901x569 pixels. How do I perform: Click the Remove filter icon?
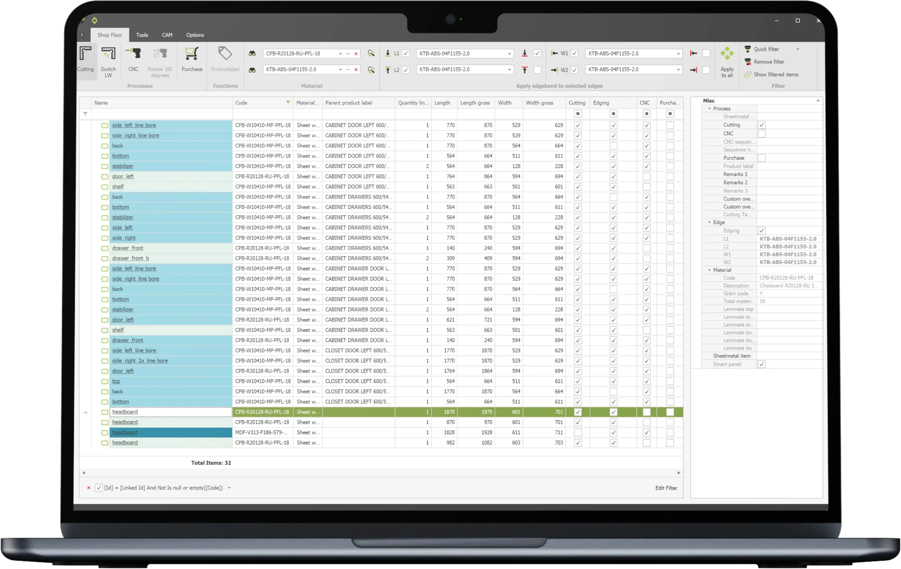pyautogui.click(x=748, y=62)
